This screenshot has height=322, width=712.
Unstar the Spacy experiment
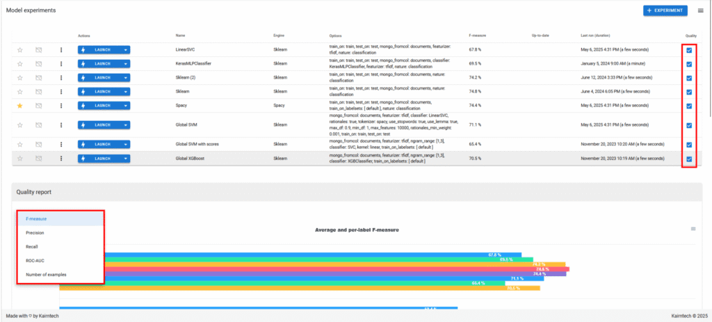tap(20, 106)
